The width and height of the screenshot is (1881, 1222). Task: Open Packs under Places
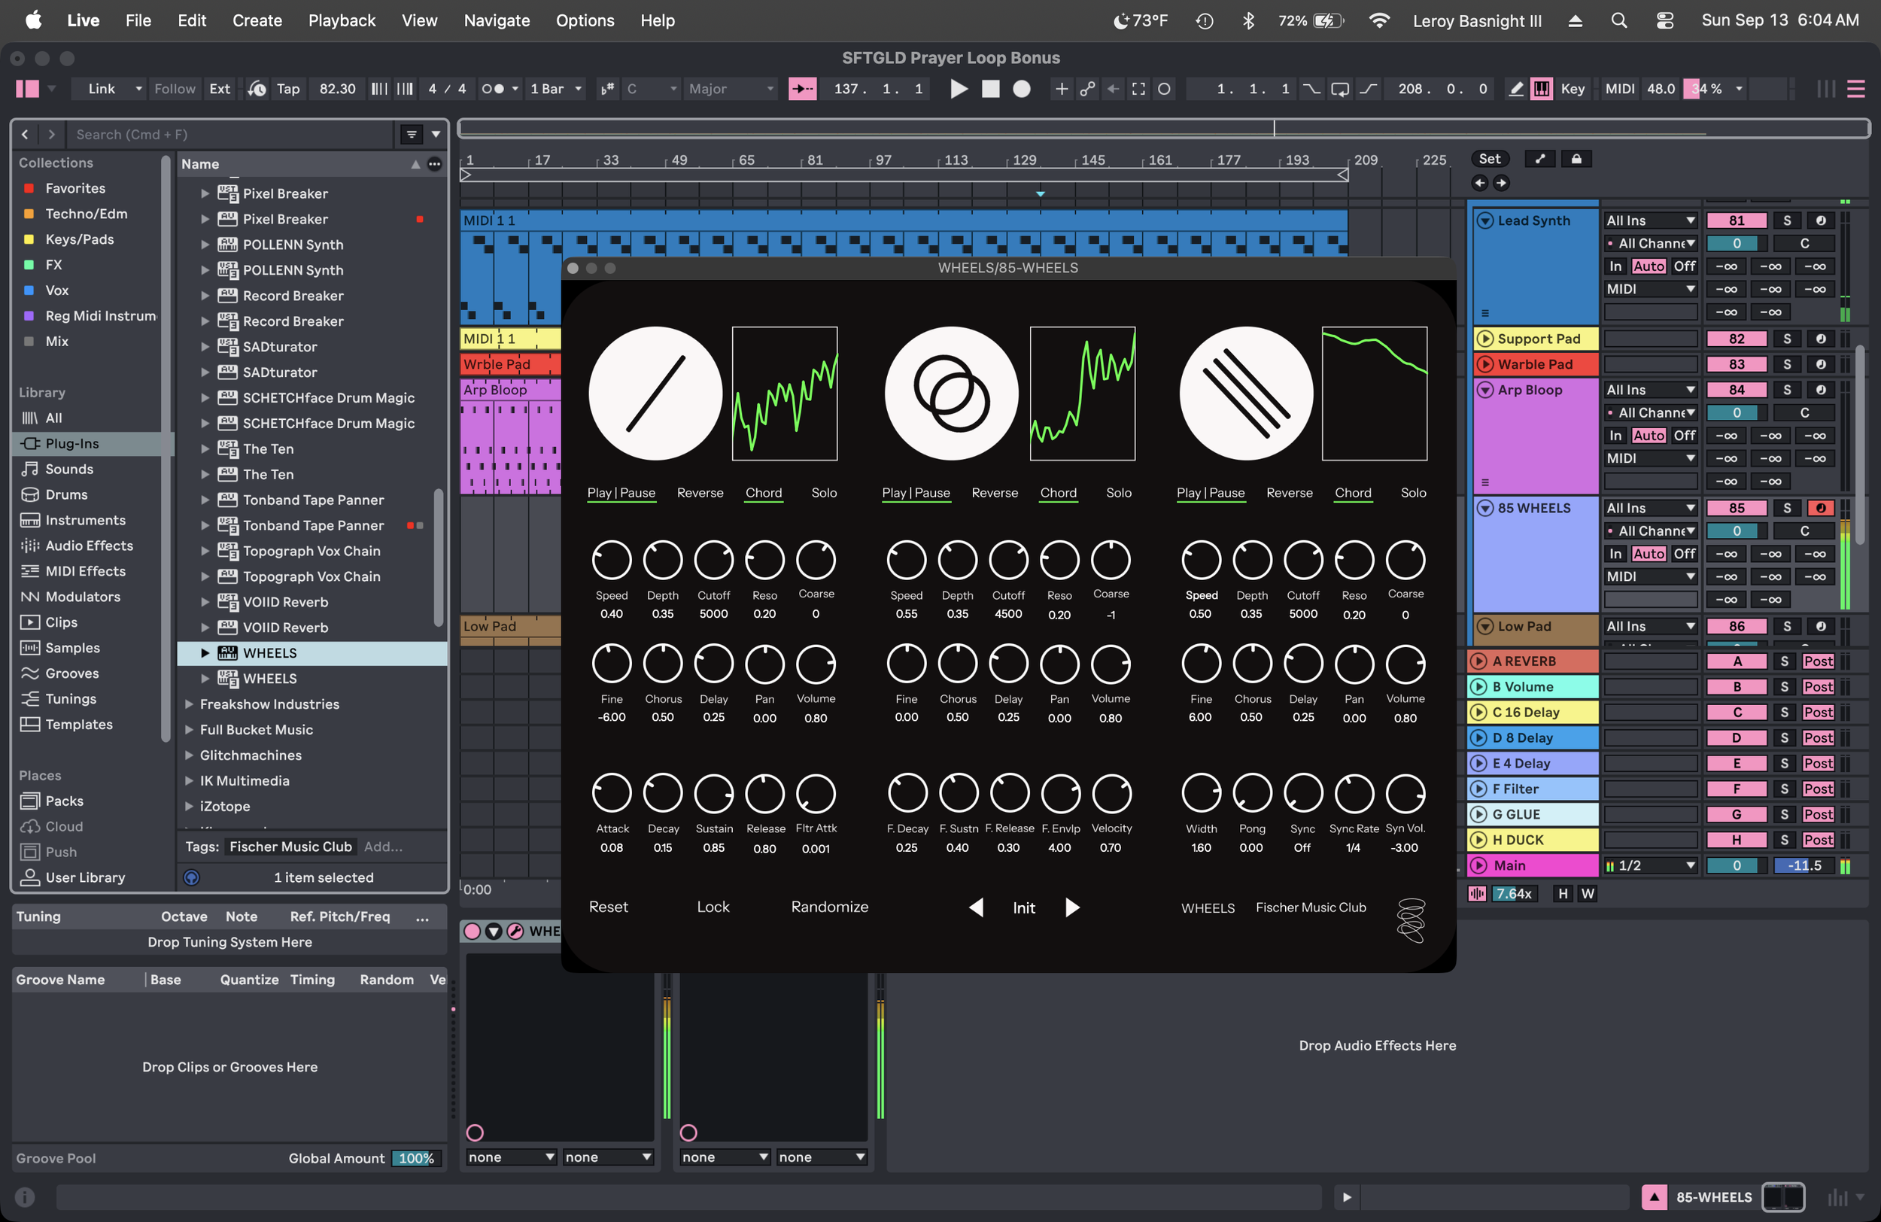[x=64, y=801]
